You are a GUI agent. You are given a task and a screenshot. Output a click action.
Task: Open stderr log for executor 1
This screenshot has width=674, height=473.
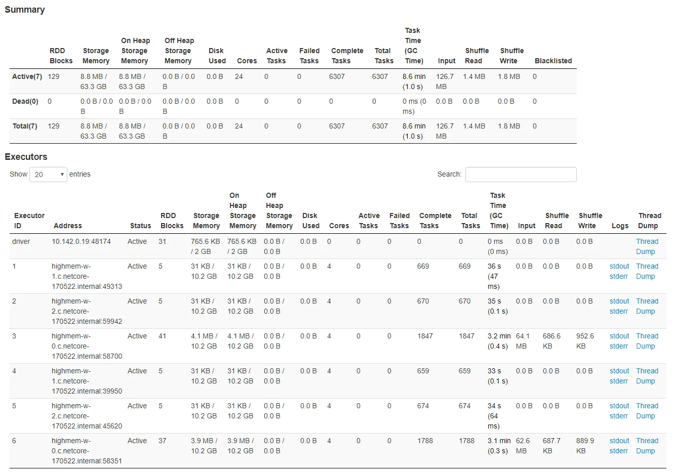click(x=619, y=276)
